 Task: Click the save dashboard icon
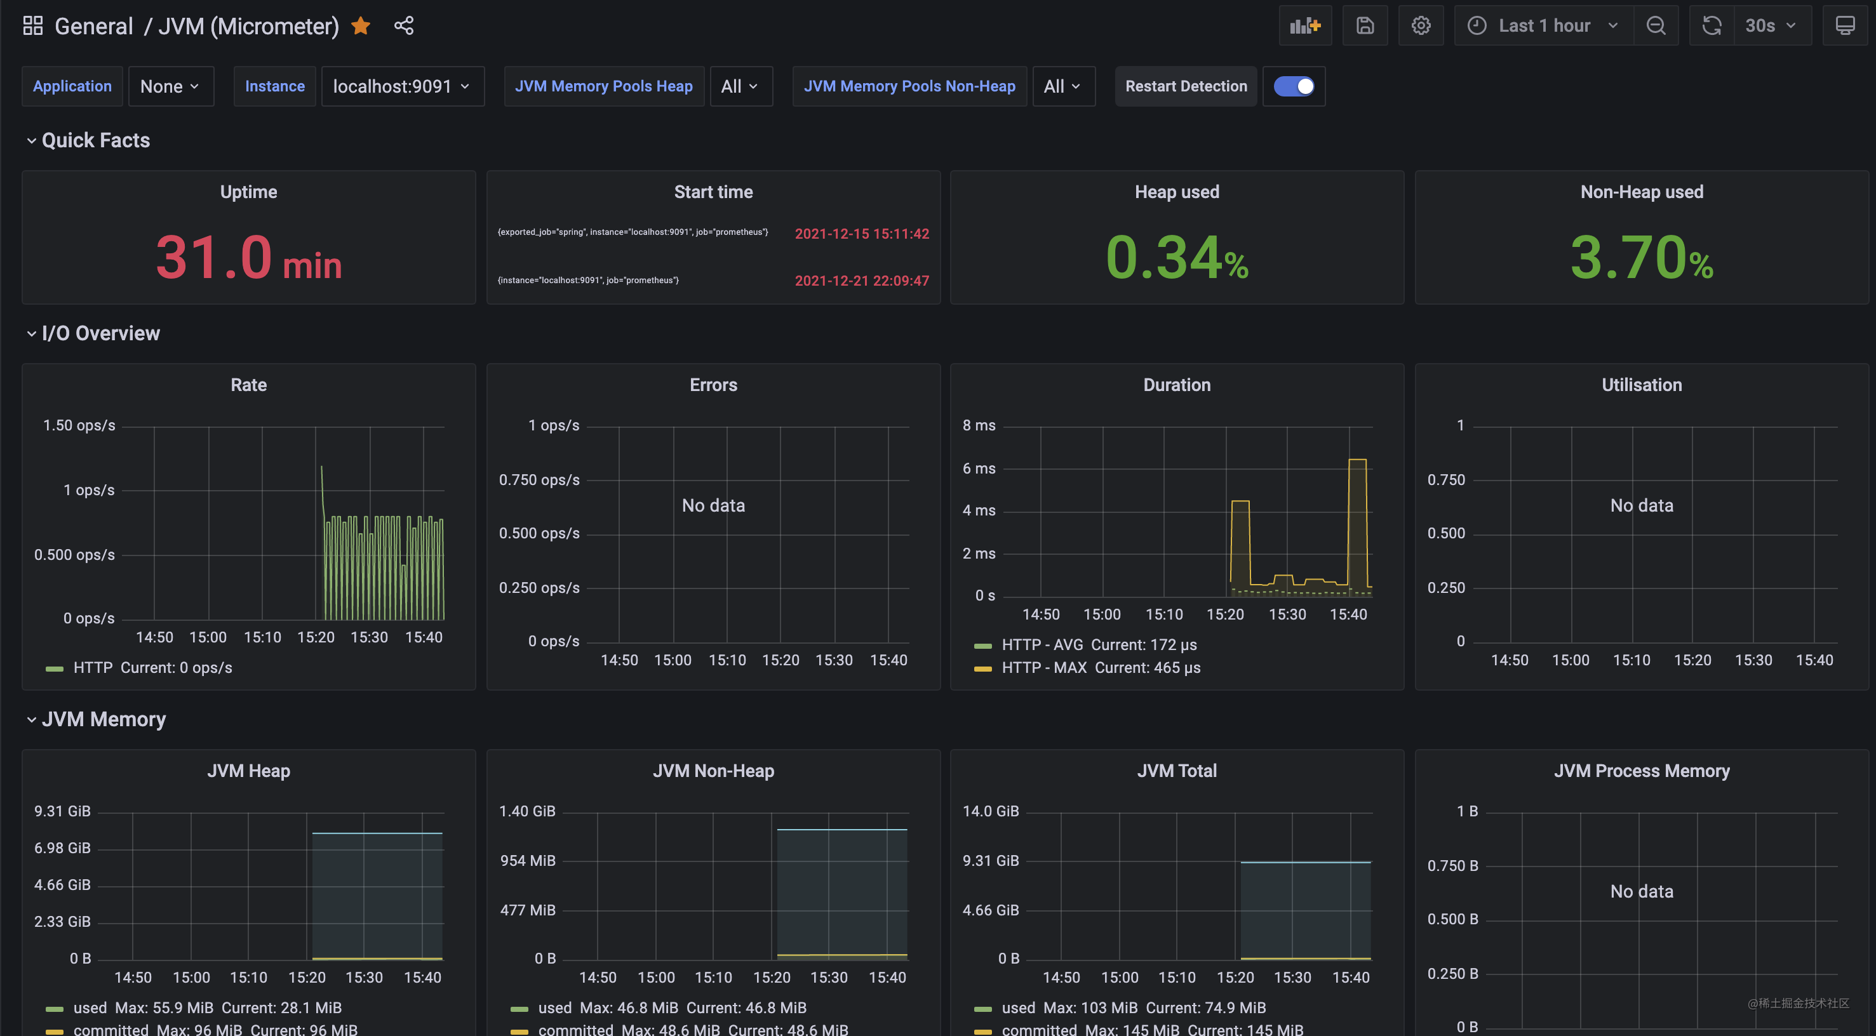pos(1365,25)
